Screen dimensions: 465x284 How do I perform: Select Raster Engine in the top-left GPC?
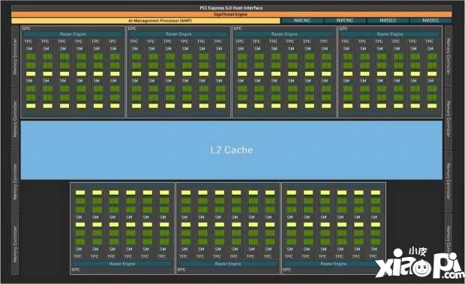point(73,34)
